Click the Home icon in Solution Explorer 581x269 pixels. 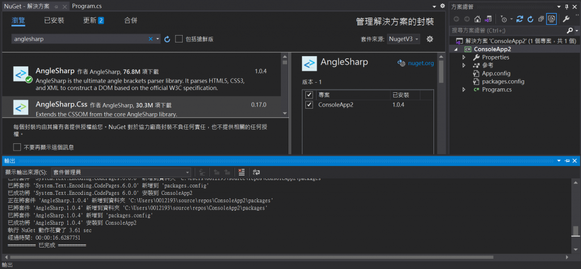[477, 19]
